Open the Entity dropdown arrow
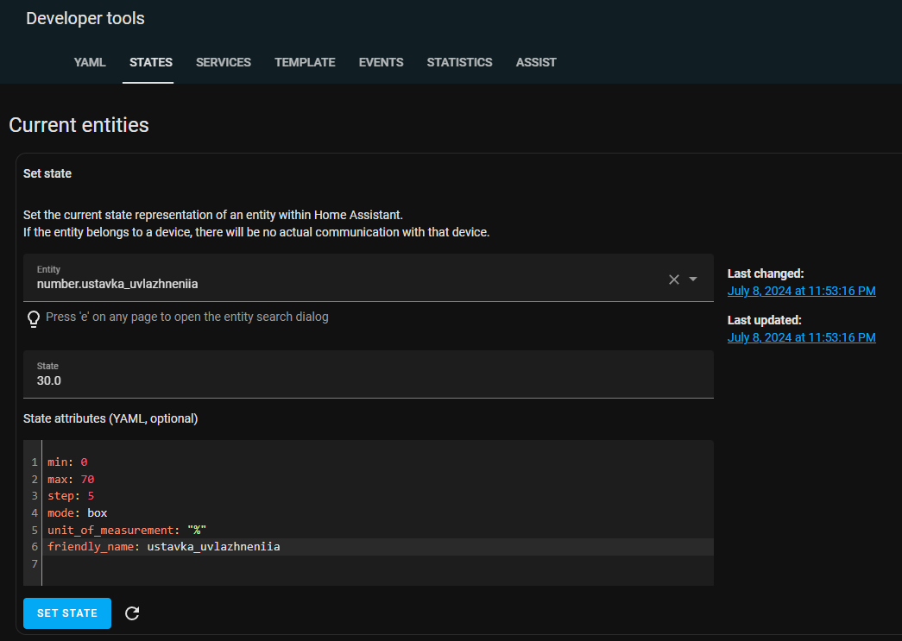The height and width of the screenshot is (641, 902). pos(693,280)
